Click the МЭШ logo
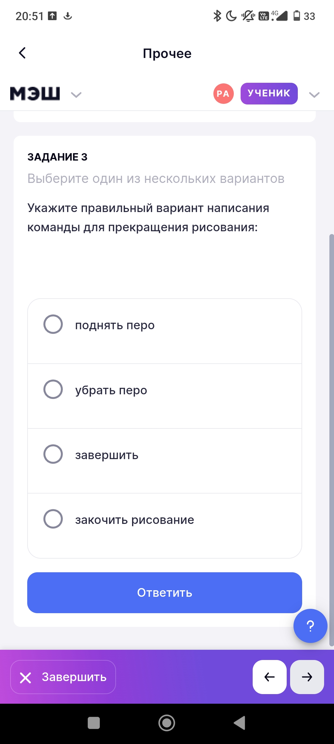The width and height of the screenshot is (334, 744). tap(35, 94)
